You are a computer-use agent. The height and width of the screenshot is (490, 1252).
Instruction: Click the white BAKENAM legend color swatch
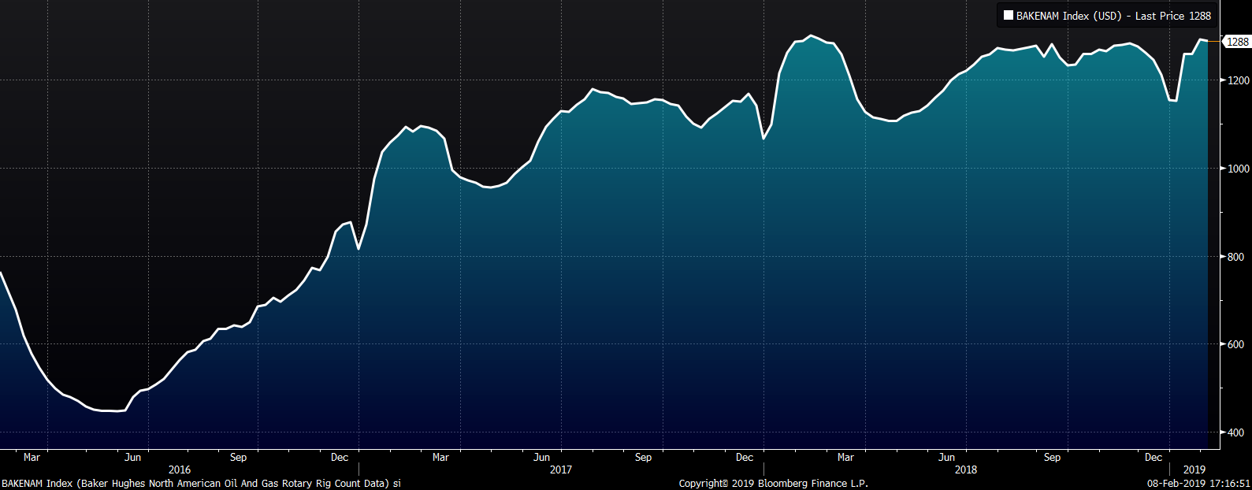point(1008,16)
